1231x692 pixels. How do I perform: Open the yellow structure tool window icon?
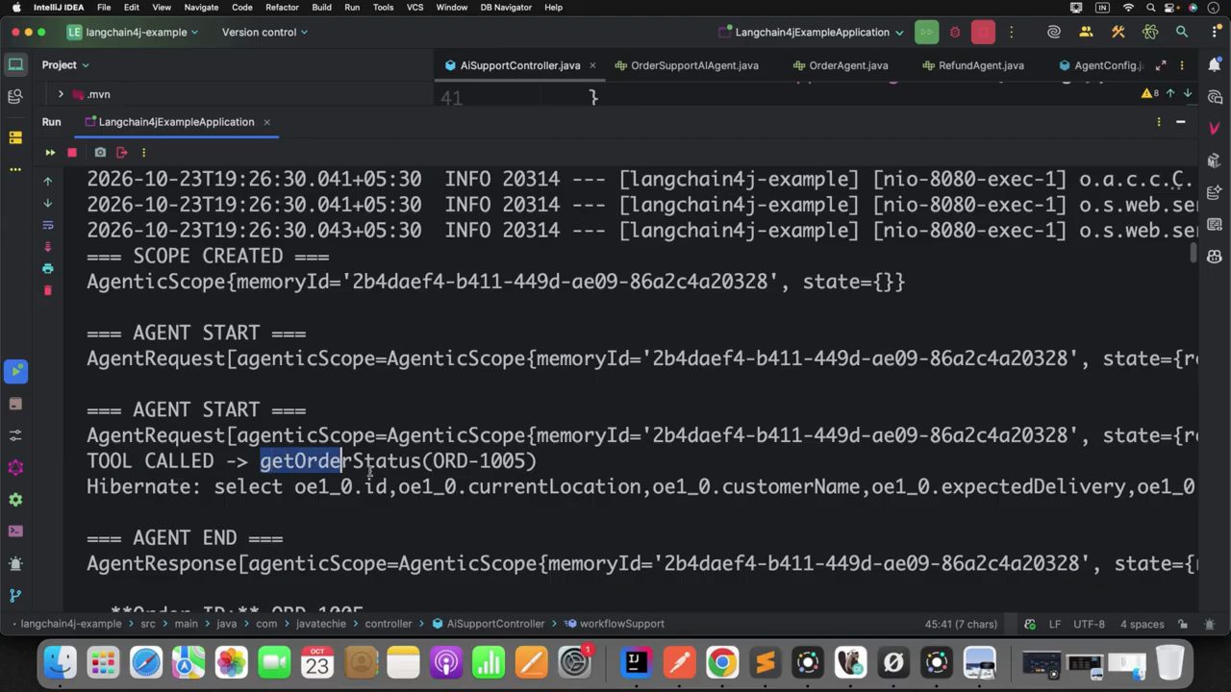click(15, 137)
